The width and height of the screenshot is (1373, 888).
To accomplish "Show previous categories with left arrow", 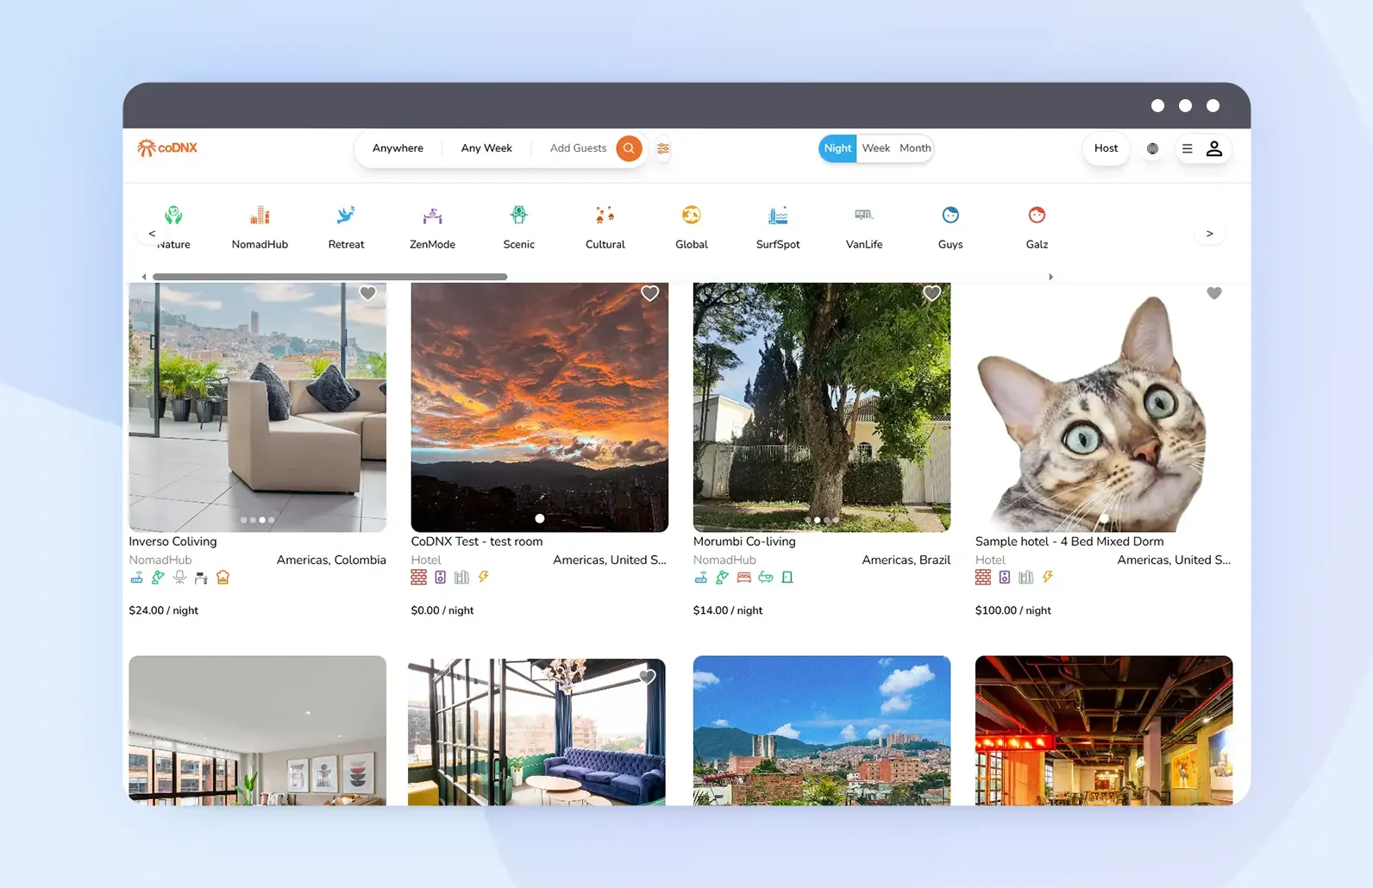I will coord(152,234).
